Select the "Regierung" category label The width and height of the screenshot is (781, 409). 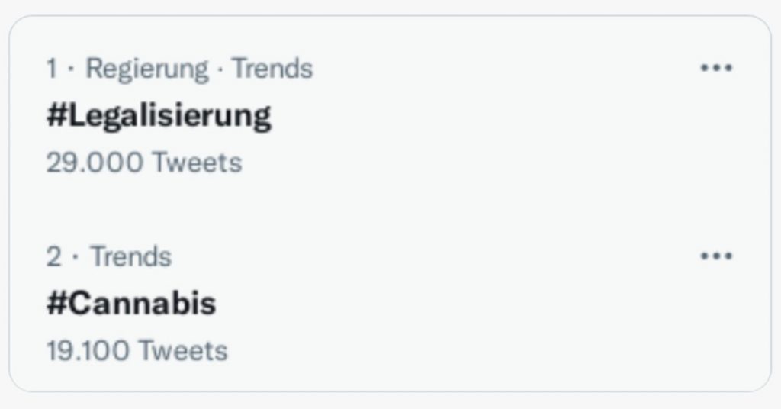point(146,69)
